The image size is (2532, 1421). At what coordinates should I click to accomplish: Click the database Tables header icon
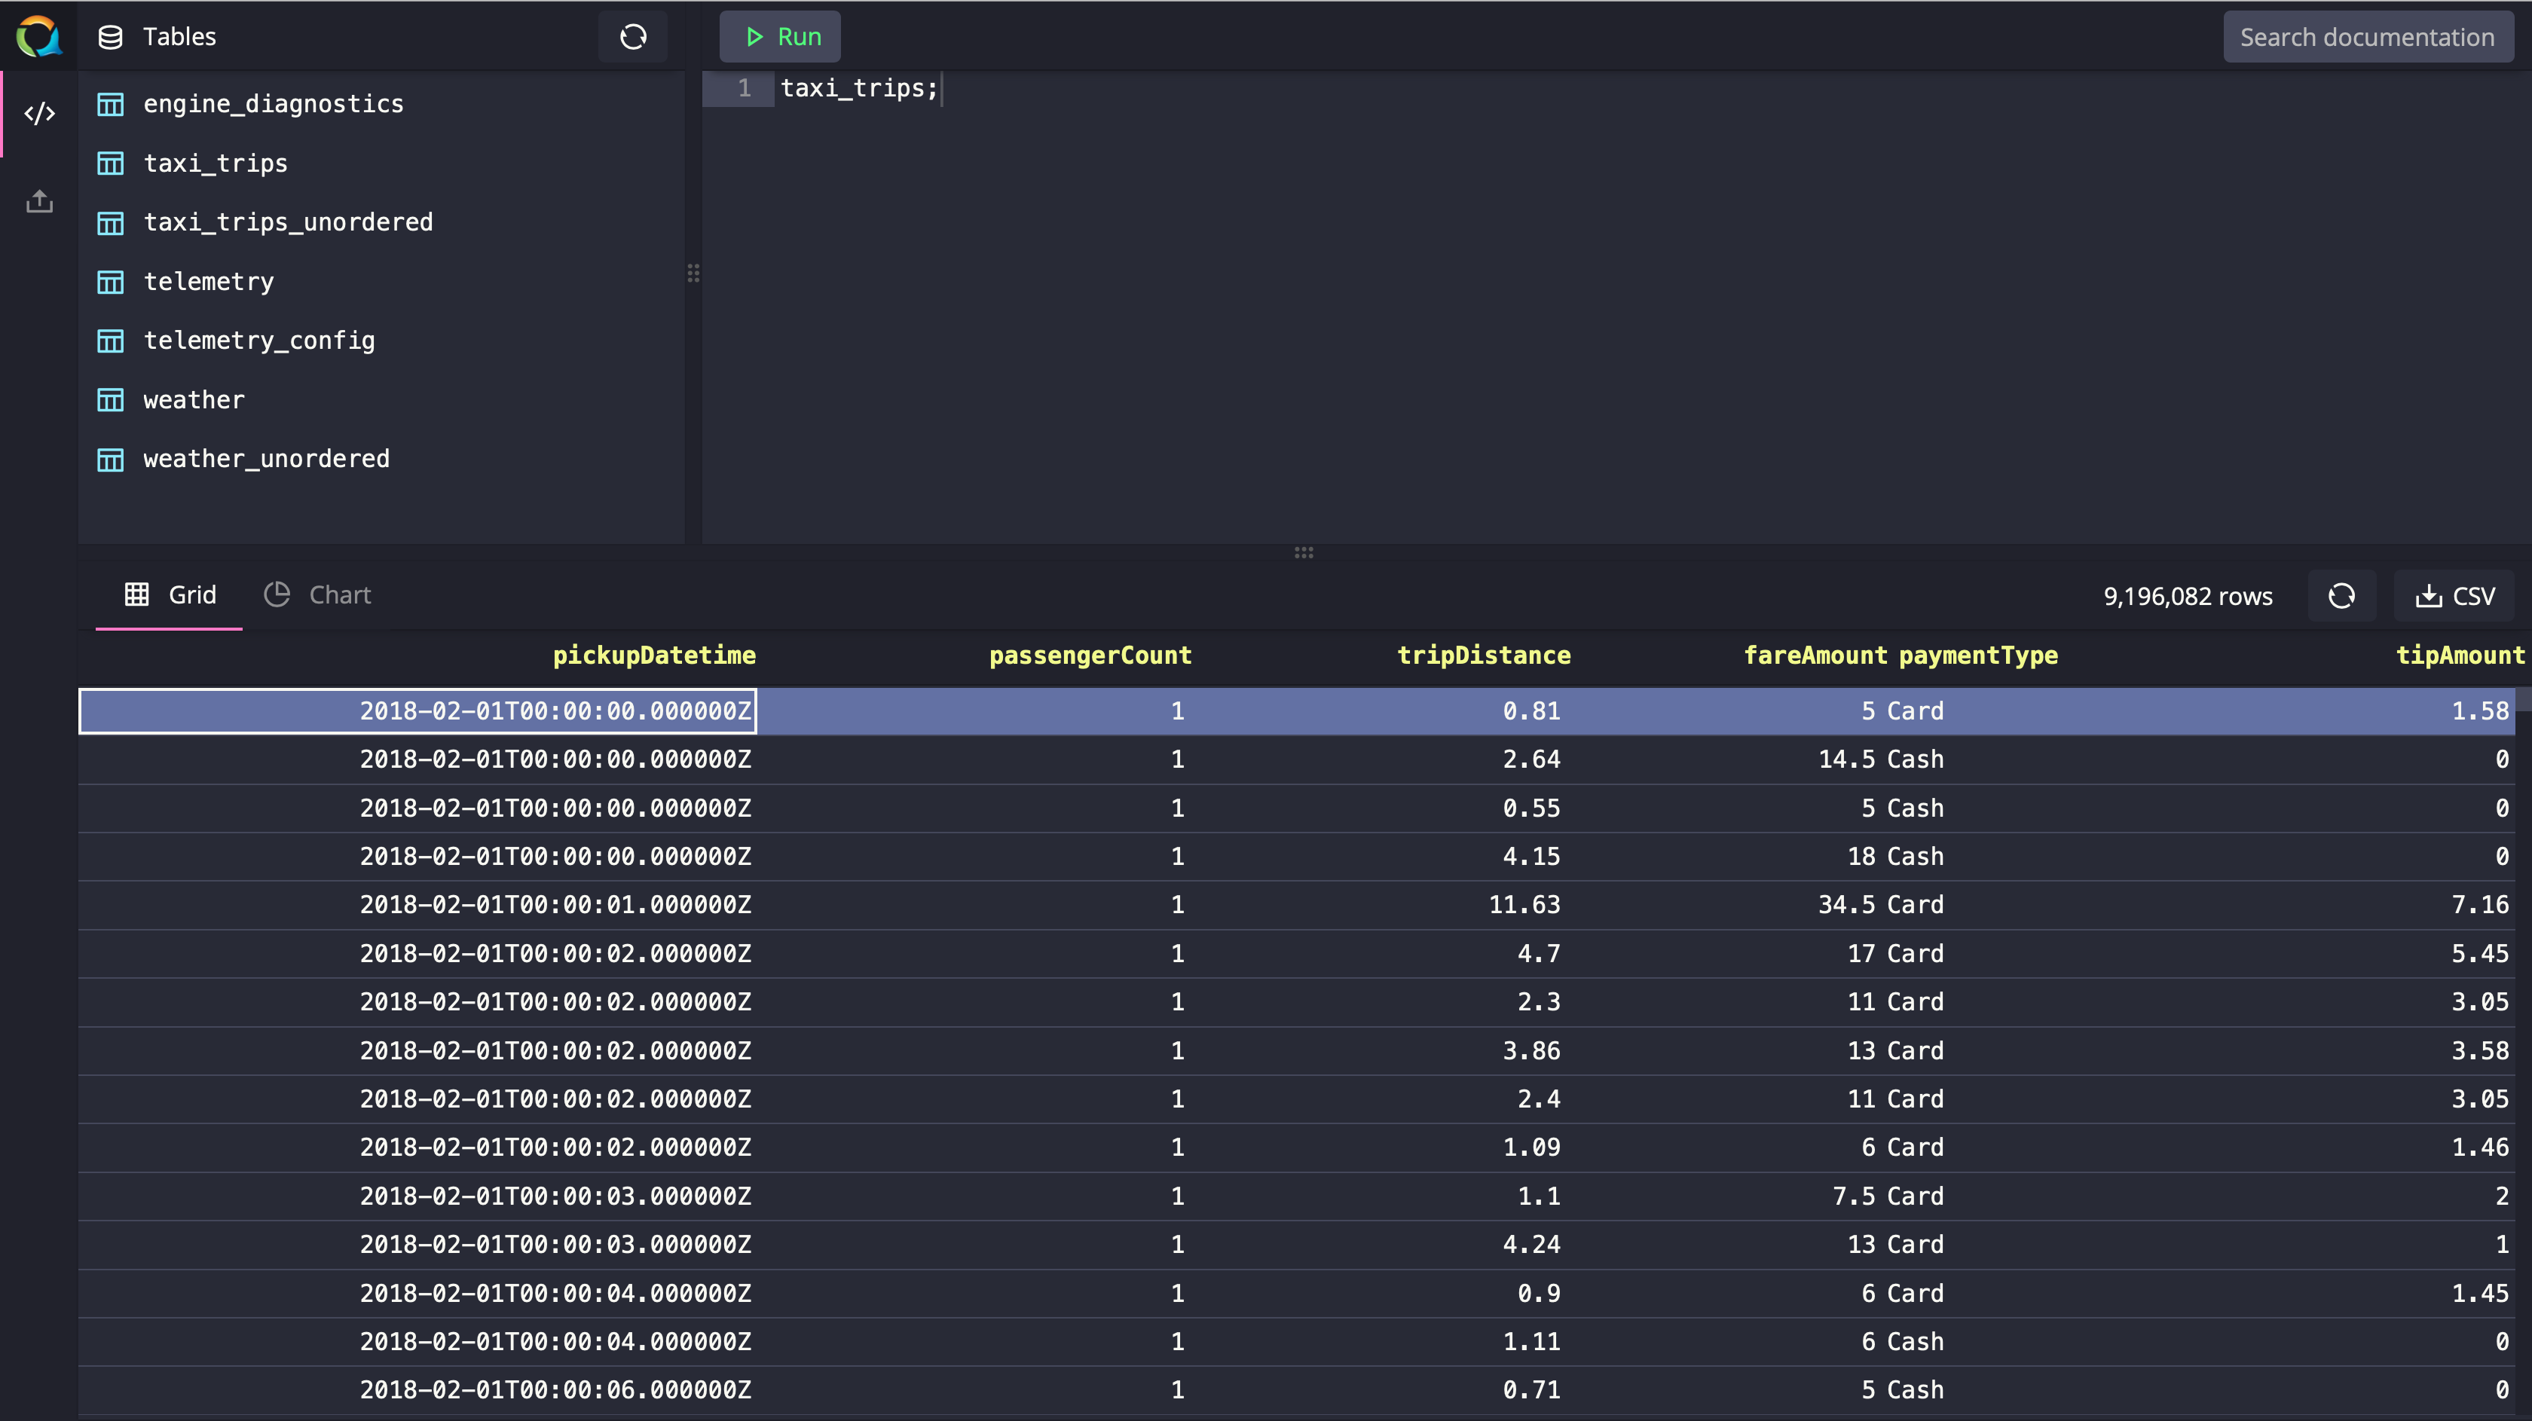point(111,38)
